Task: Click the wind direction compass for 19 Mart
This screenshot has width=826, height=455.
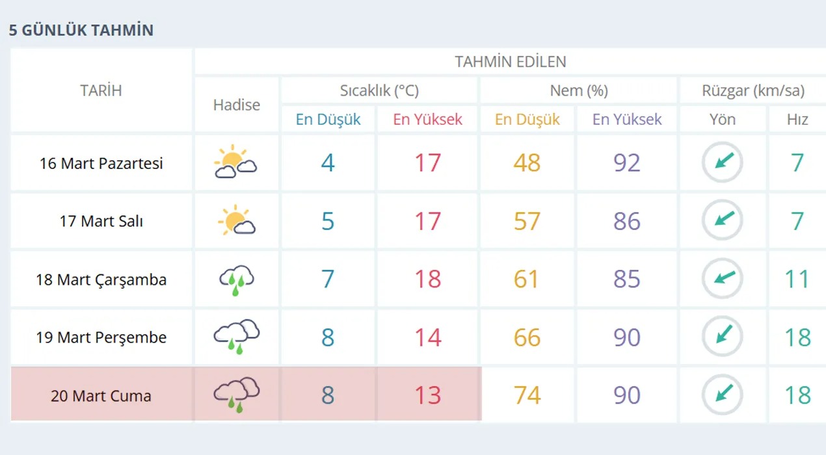Action: pyautogui.click(x=723, y=337)
